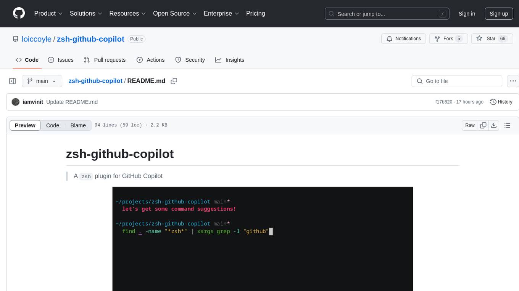Click the zsh-github-copilot heading
Image resolution: width=519 pixels, height=291 pixels.
coord(120,154)
